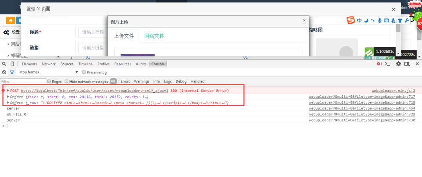Click the 请输入标题 title input
This screenshot has width=422, height=177.
(93, 32)
